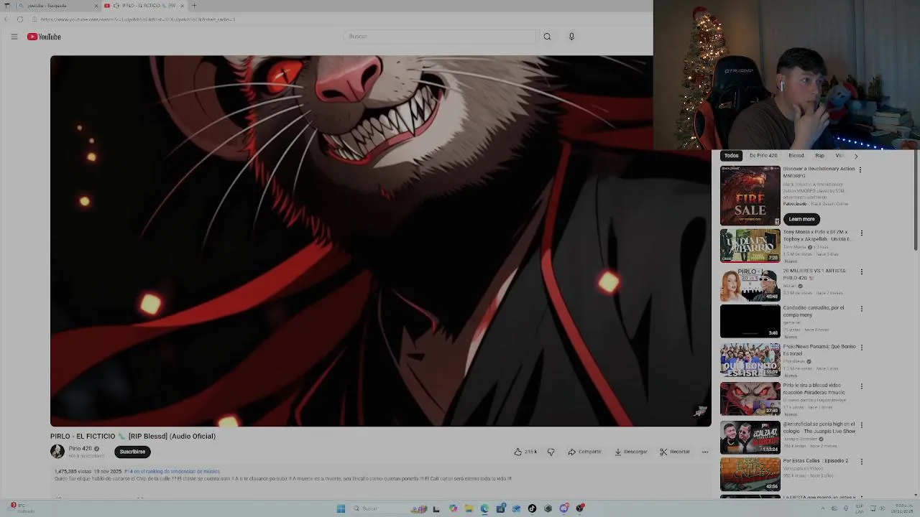Open the Fire Sale ad thumbnail
Screen dimensions: 920x517
click(x=750, y=195)
